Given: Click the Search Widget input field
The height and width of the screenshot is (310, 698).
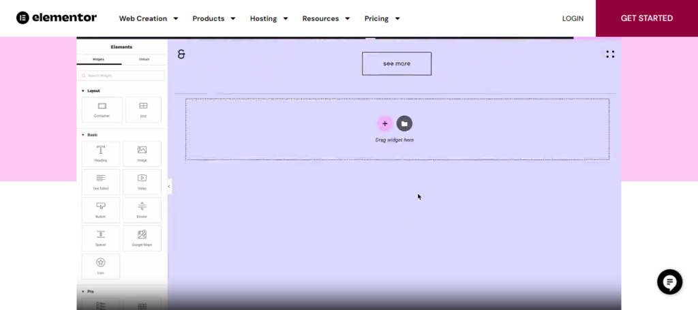Looking at the screenshot, I should click(x=121, y=76).
